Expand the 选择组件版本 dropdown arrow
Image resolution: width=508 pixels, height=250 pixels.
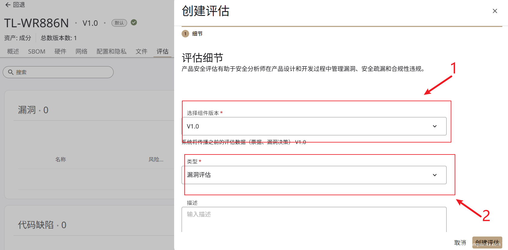point(435,126)
